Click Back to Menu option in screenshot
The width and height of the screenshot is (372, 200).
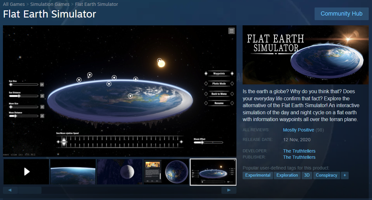(x=219, y=94)
